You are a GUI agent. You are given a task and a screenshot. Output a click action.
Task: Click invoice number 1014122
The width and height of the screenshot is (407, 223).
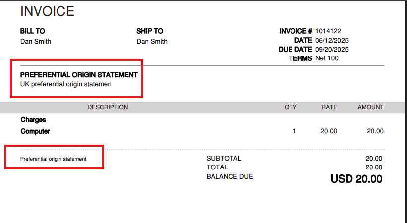point(328,31)
